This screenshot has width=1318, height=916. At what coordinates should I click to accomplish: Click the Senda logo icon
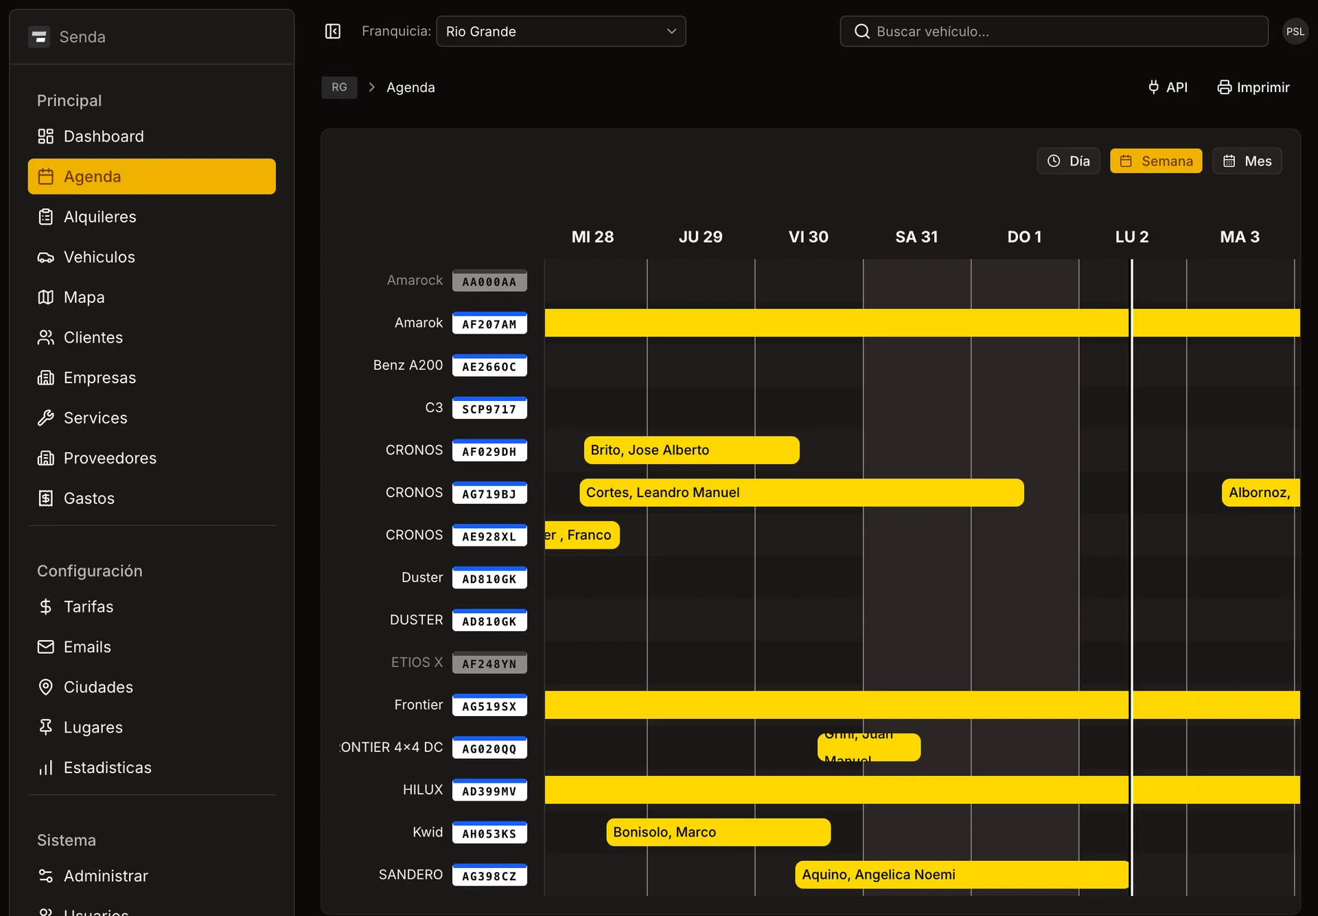pyautogui.click(x=39, y=36)
